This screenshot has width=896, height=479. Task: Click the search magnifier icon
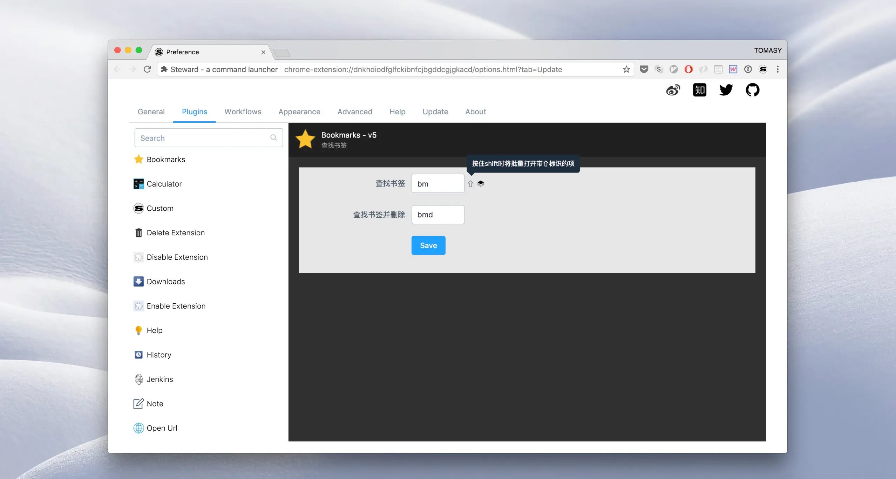pyautogui.click(x=273, y=138)
